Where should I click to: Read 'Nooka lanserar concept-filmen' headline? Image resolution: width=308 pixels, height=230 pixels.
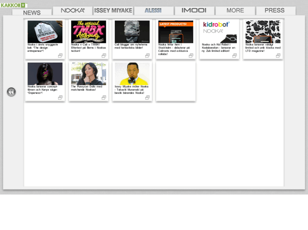[43, 89]
